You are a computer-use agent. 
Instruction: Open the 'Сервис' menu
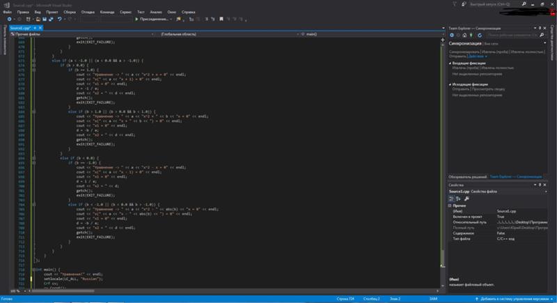tap(123, 12)
